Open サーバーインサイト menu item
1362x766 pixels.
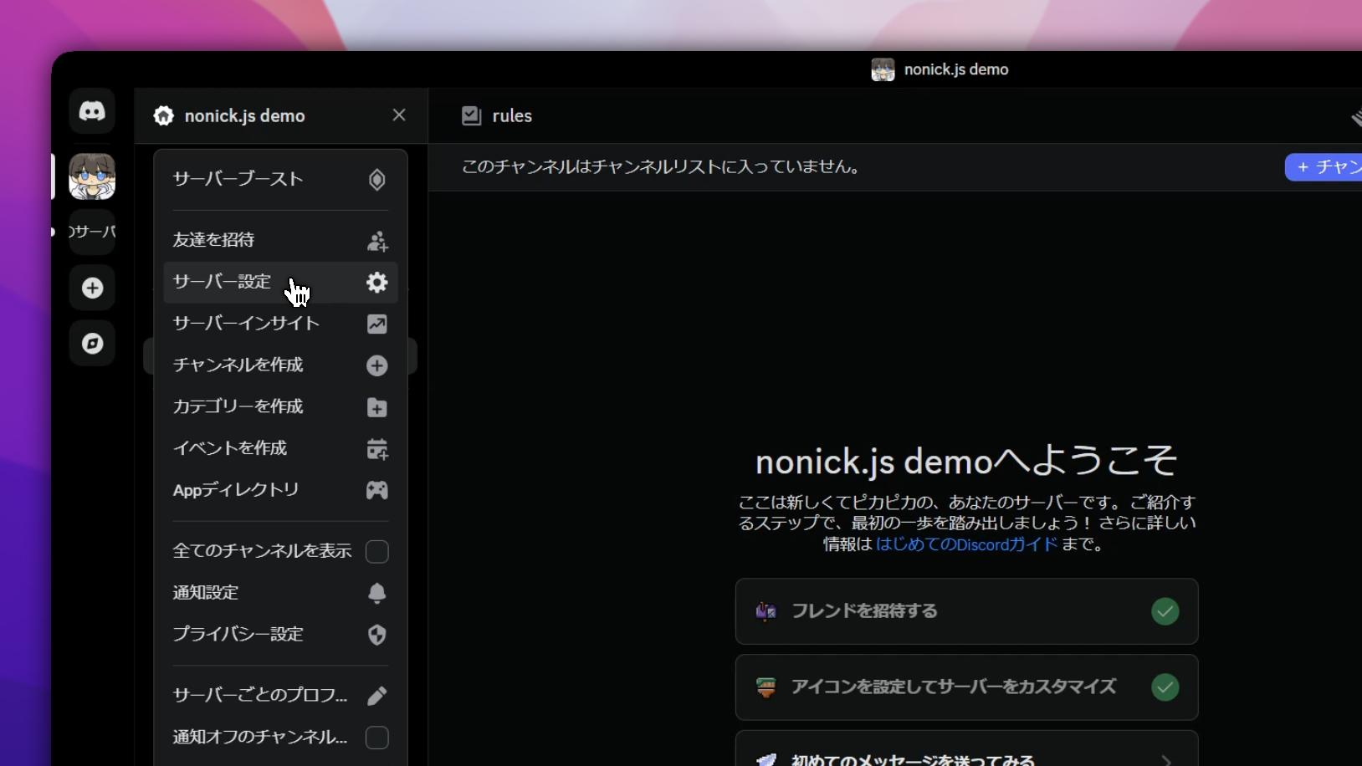tap(280, 324)
